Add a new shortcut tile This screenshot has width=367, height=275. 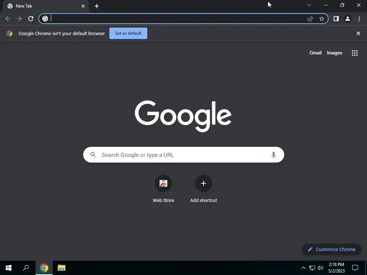point(204,189)
